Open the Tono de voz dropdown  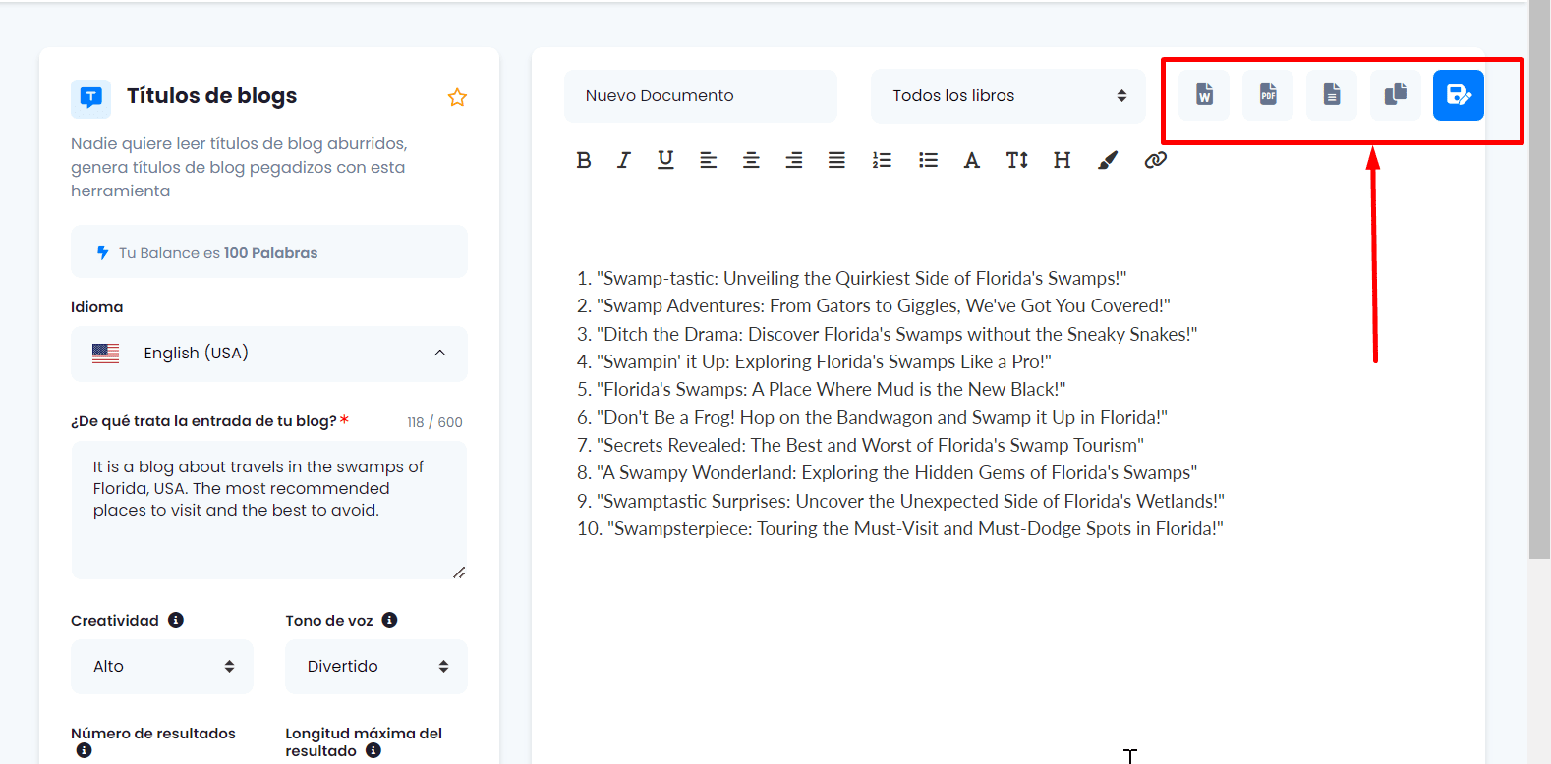point(375,667)
